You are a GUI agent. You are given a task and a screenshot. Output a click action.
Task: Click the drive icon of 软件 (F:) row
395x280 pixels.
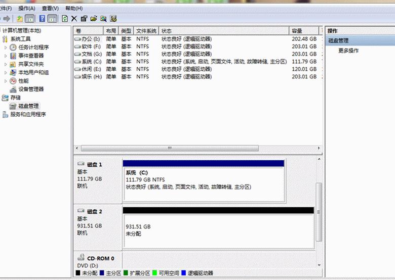(x=77, y=46)
